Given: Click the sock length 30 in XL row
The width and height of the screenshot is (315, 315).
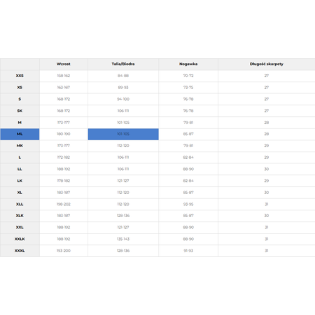Looking at the screenshot, I should click(x=267, y=192).
